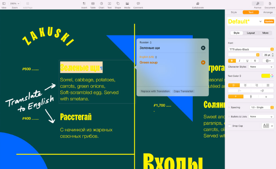Image resolution: width=276 pixels, height=169 pixels.
Task: Toggle Bold formatting
Action: pyautogui.click(x=232, y=61)
